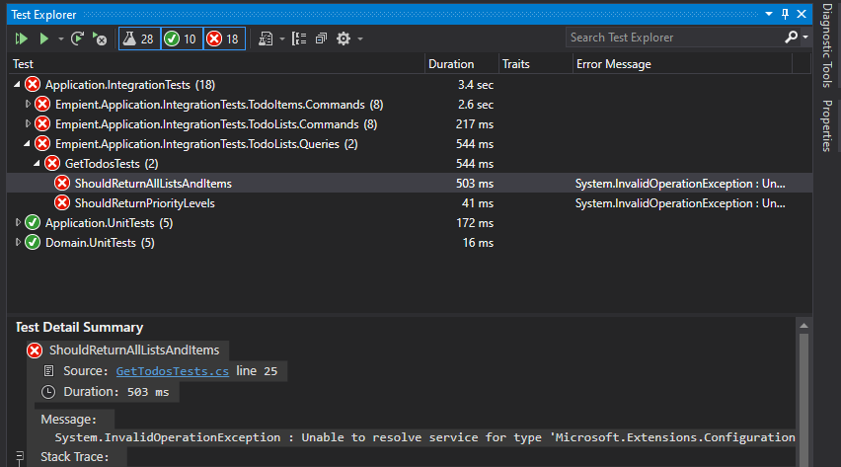Click the Stack Trace label
Image resolution: width=841 pixels, height=467 pixels.
75,457
